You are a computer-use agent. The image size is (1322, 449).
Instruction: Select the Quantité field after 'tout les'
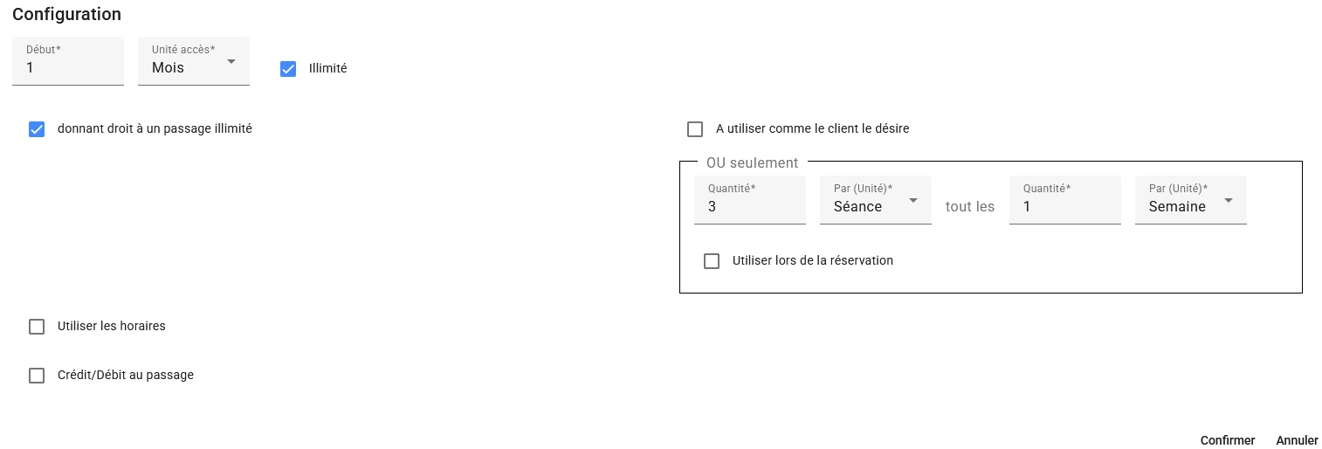click(x=1065, y=206)
